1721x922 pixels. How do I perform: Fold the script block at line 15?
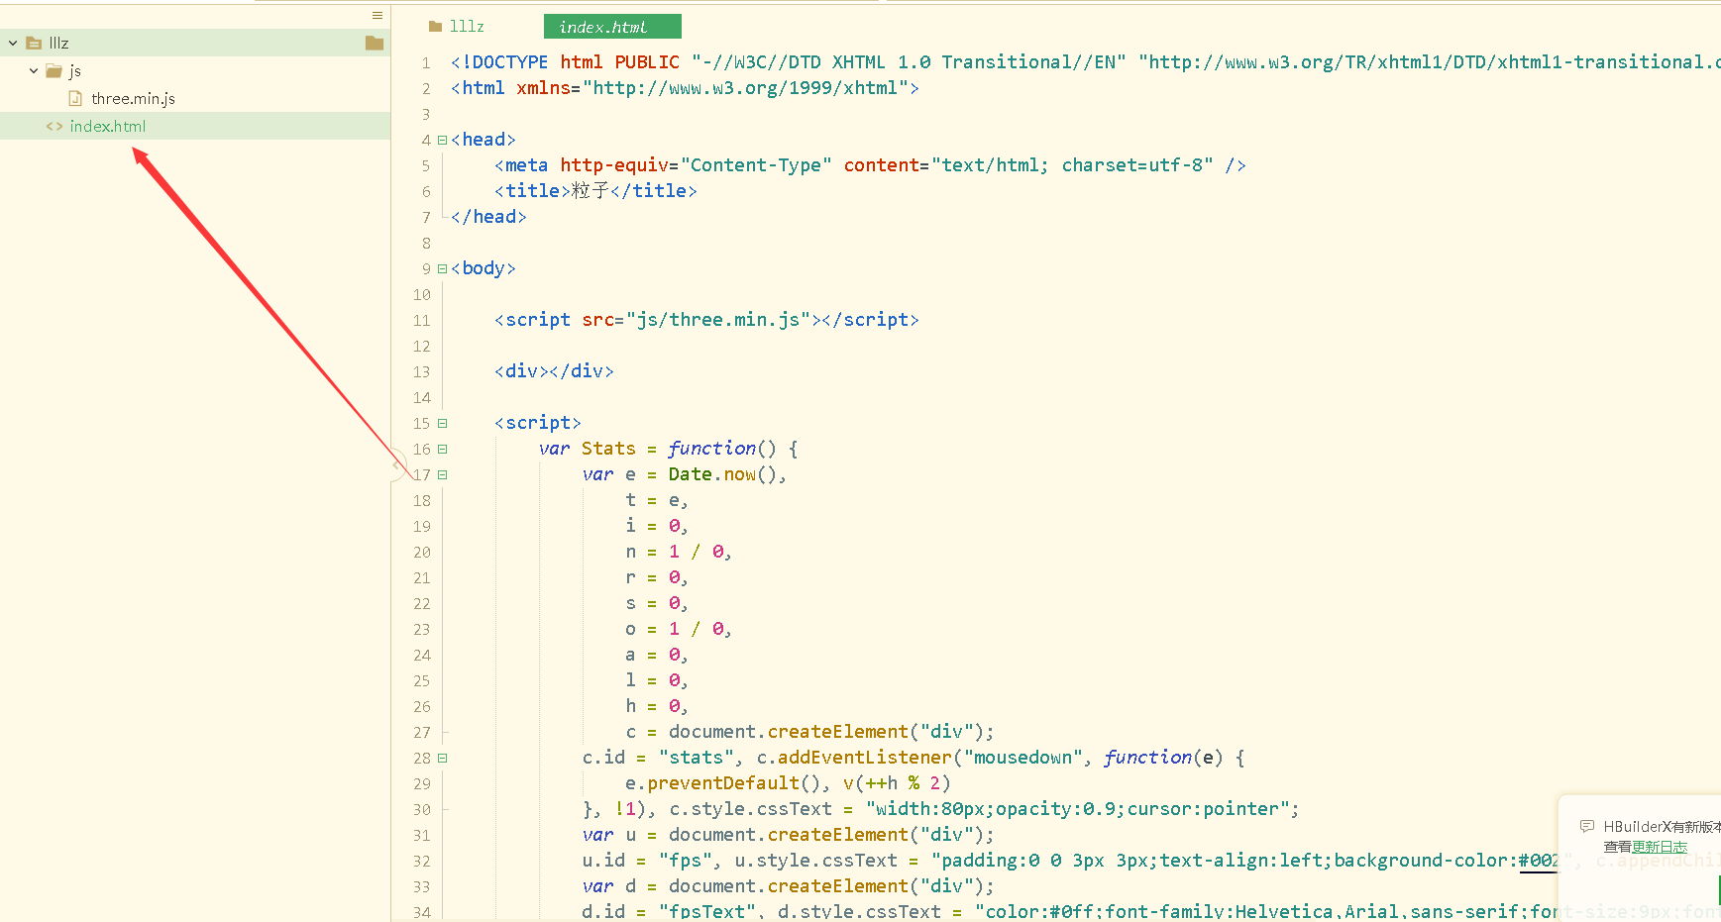pos(442,423)
